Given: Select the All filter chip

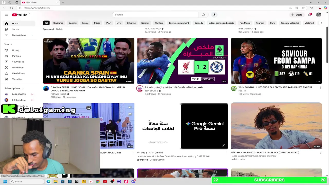Looking at the screenshot, I should point(46,23).
